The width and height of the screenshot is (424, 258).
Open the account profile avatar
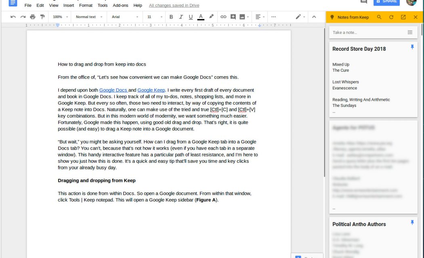click(411, 2)
